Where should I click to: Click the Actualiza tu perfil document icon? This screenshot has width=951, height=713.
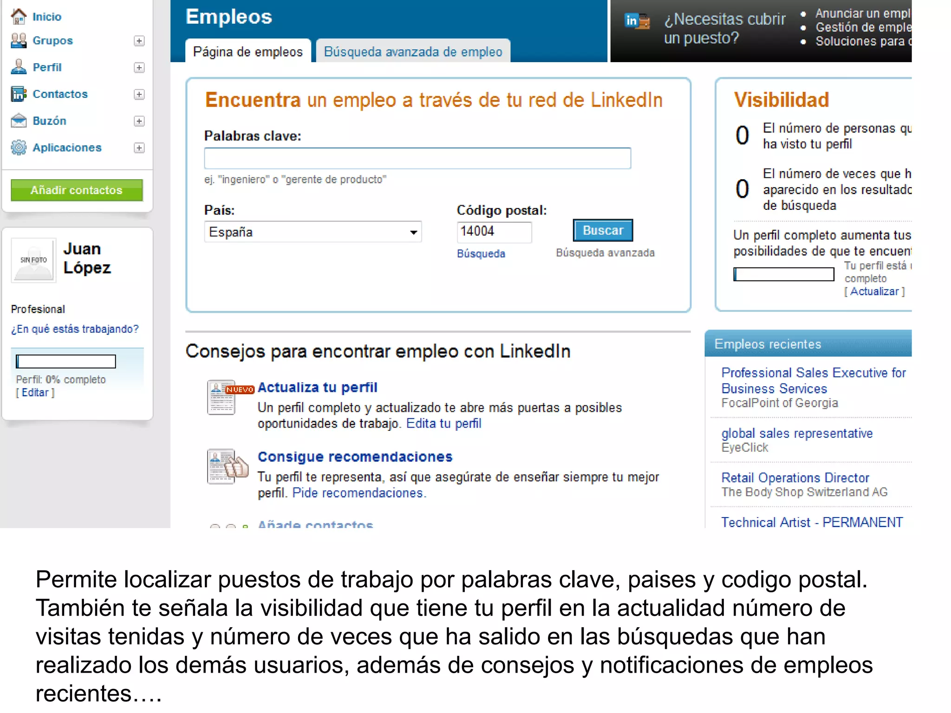(221, 397)
